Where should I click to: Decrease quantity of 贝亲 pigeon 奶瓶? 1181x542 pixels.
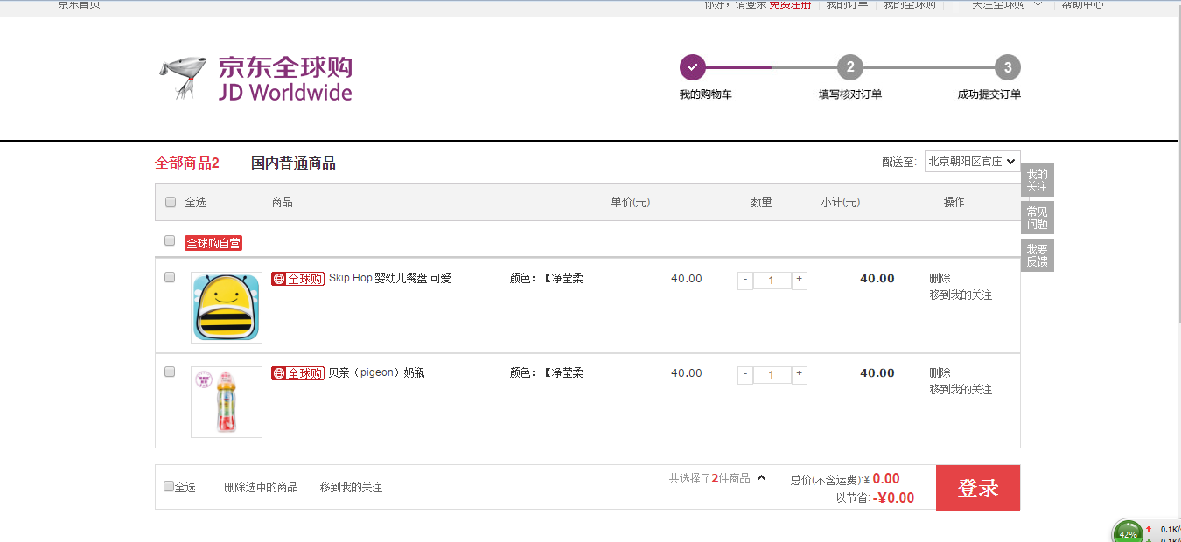(x=745, y=374)
